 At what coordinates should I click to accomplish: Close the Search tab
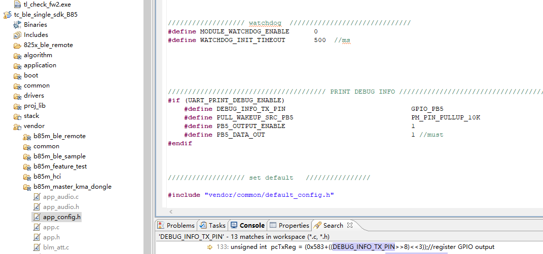350,225
